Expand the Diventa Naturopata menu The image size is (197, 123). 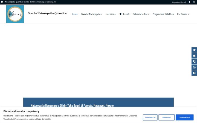click(x=92, y=14)
